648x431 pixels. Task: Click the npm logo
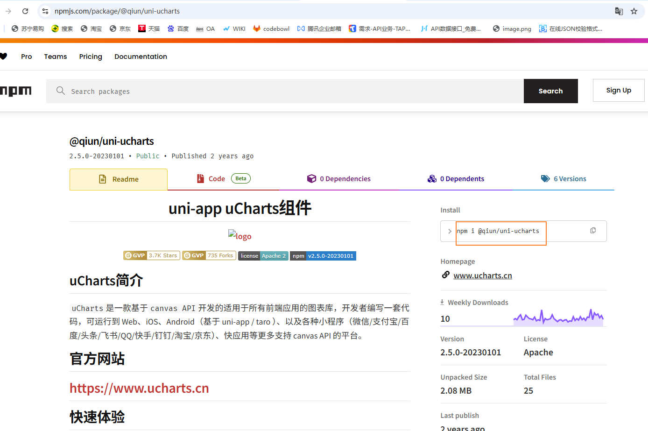click(16, 91)
